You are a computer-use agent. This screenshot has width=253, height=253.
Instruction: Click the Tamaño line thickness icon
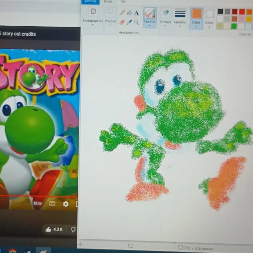180,13
